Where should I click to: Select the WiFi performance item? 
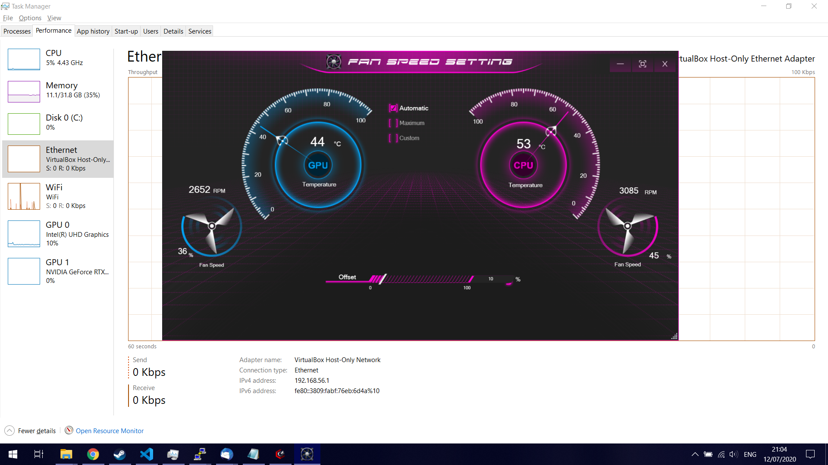58,196
